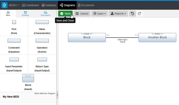Select the Port shape icon

click(x=14, y=22)
